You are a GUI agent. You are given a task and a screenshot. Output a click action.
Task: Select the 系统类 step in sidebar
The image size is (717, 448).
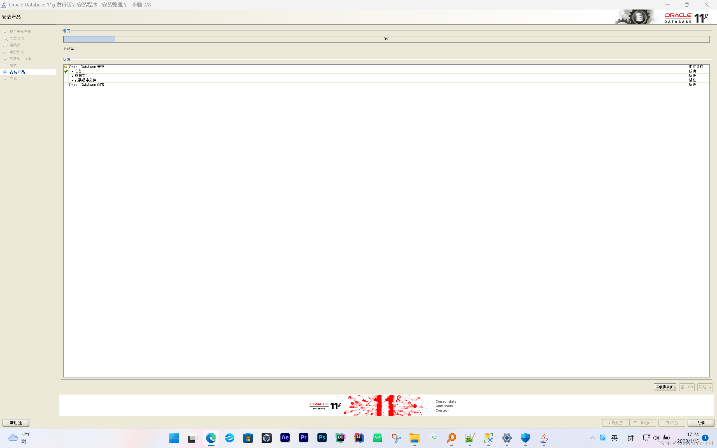coord(15,45)
